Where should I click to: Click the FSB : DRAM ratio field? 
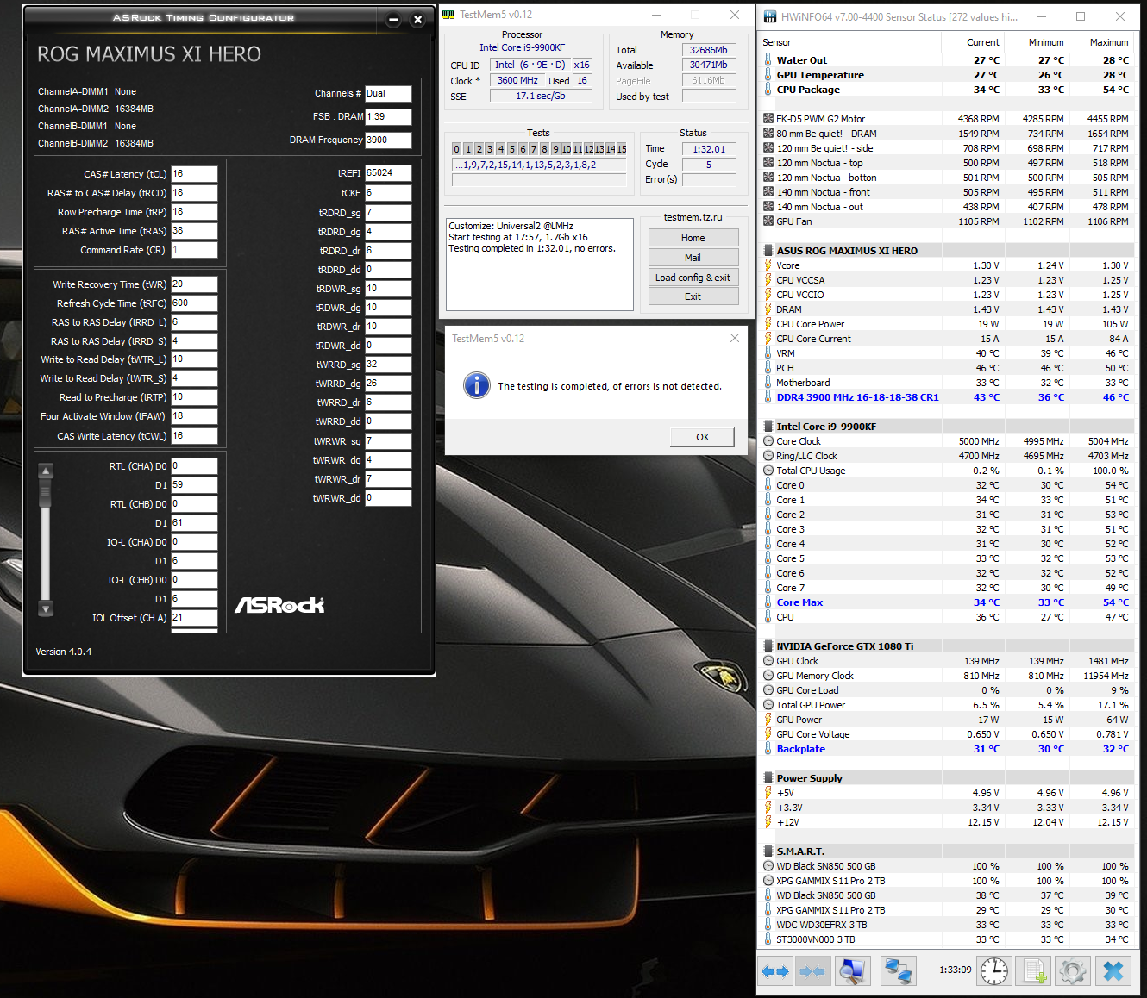click(x=388, y=116)
